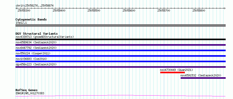The height and width of the screenshot is (99, 233).
Task: Select the gray 10p12.1 cytogenetic band bar
Action: pyautogui.click(x=120, y=25)
